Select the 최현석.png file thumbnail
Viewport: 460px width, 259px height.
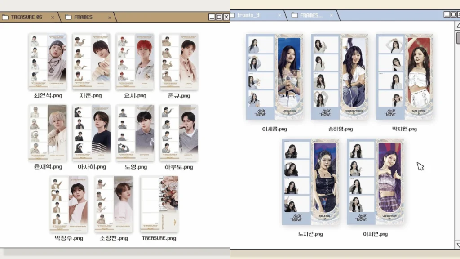(48, 62)
